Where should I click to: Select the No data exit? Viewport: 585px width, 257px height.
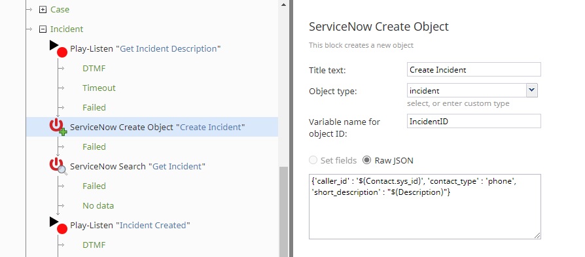click(x=98, y=205)
